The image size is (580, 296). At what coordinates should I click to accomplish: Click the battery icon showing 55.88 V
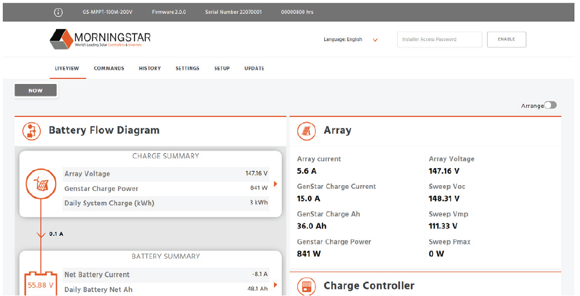click(x=41, y=284)
